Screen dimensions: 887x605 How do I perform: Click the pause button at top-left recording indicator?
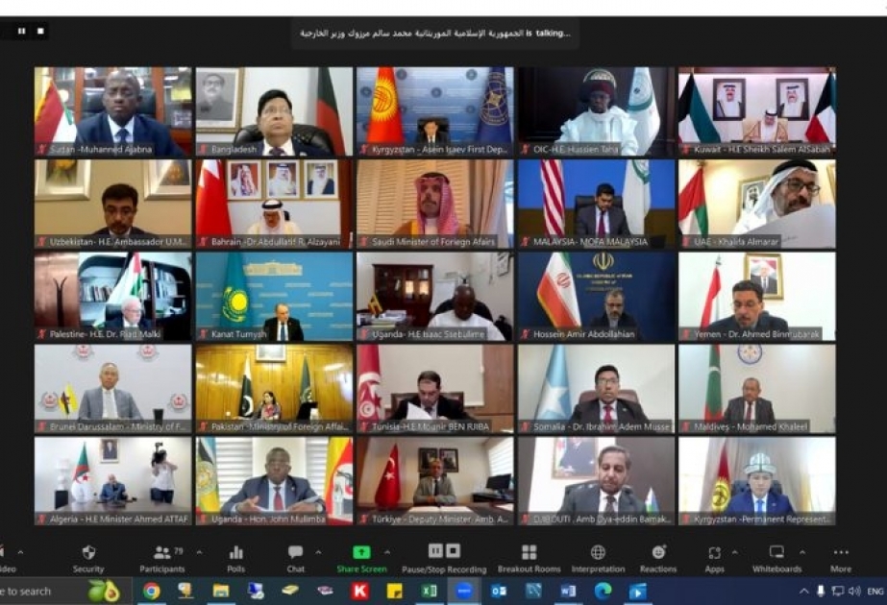(21, 31)
